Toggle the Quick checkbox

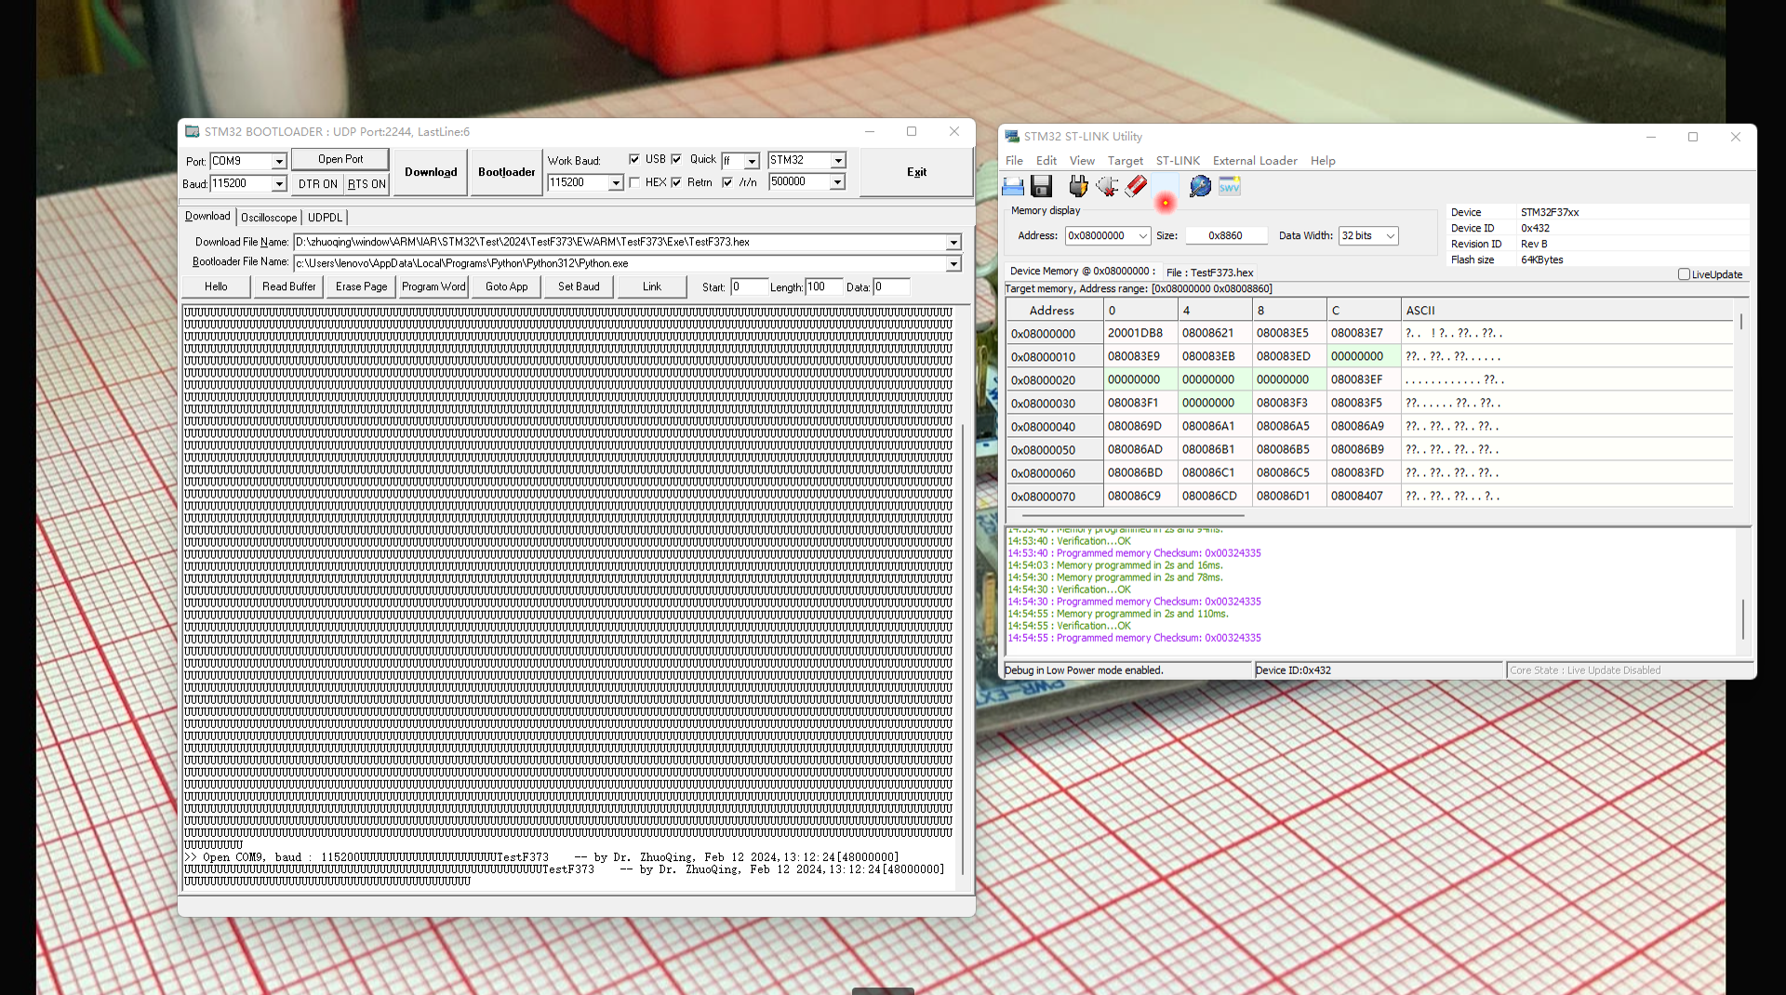pyautogui.click(x=676, y=159)
